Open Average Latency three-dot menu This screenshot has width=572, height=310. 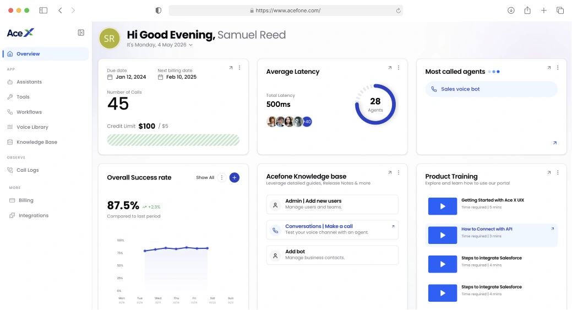point(399,68)
